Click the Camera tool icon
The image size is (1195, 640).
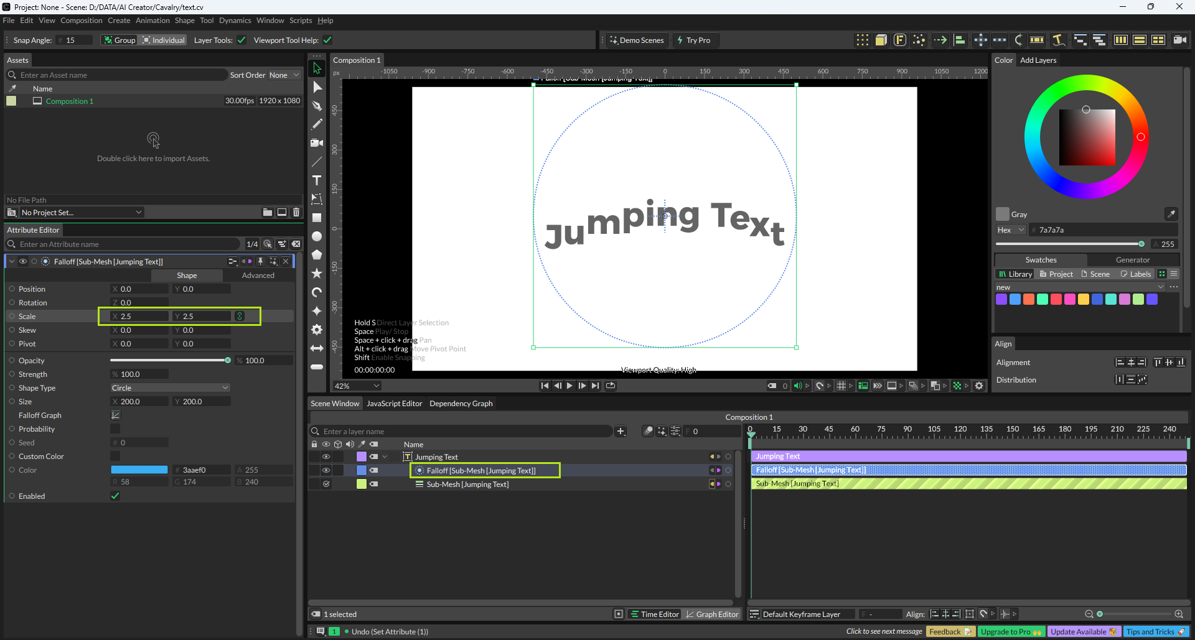tap(317, 143)
